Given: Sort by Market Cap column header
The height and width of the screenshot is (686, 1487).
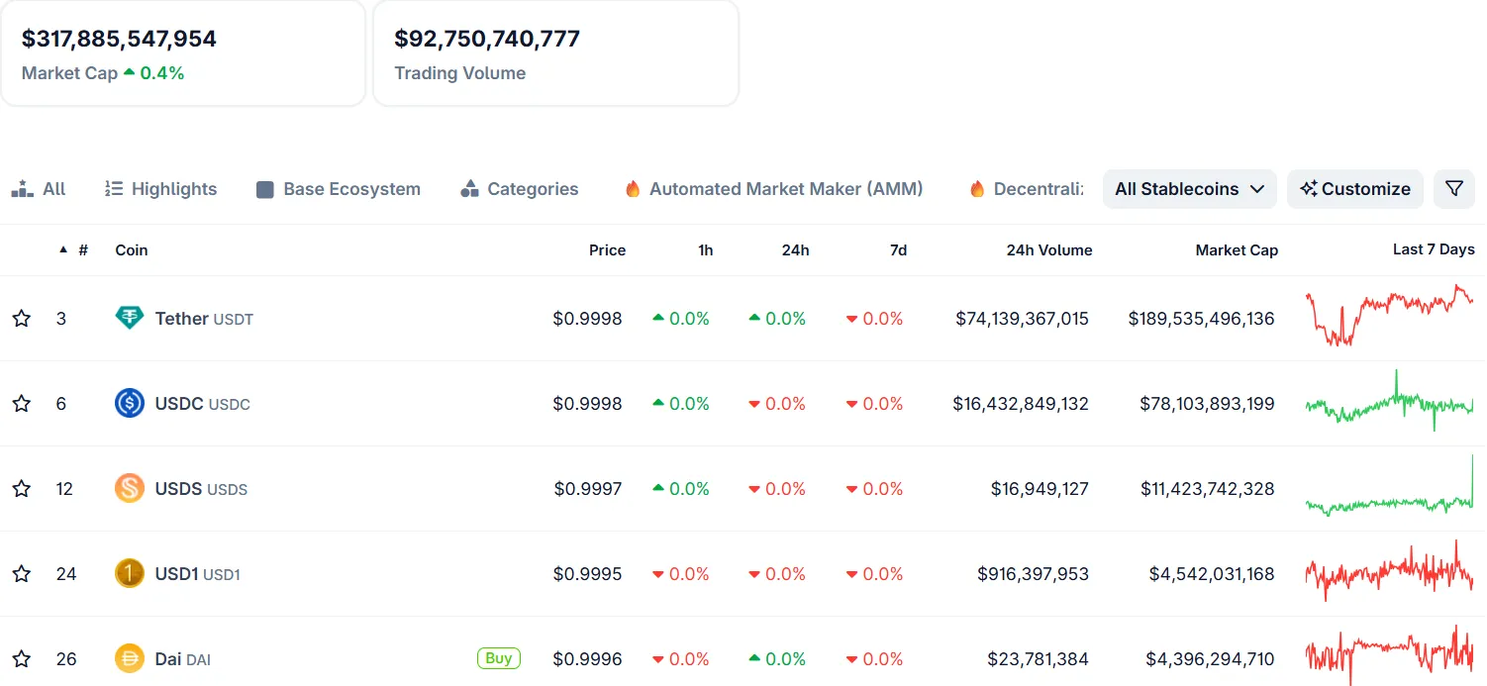Looking at the screenshot, I should (1237, 250).
